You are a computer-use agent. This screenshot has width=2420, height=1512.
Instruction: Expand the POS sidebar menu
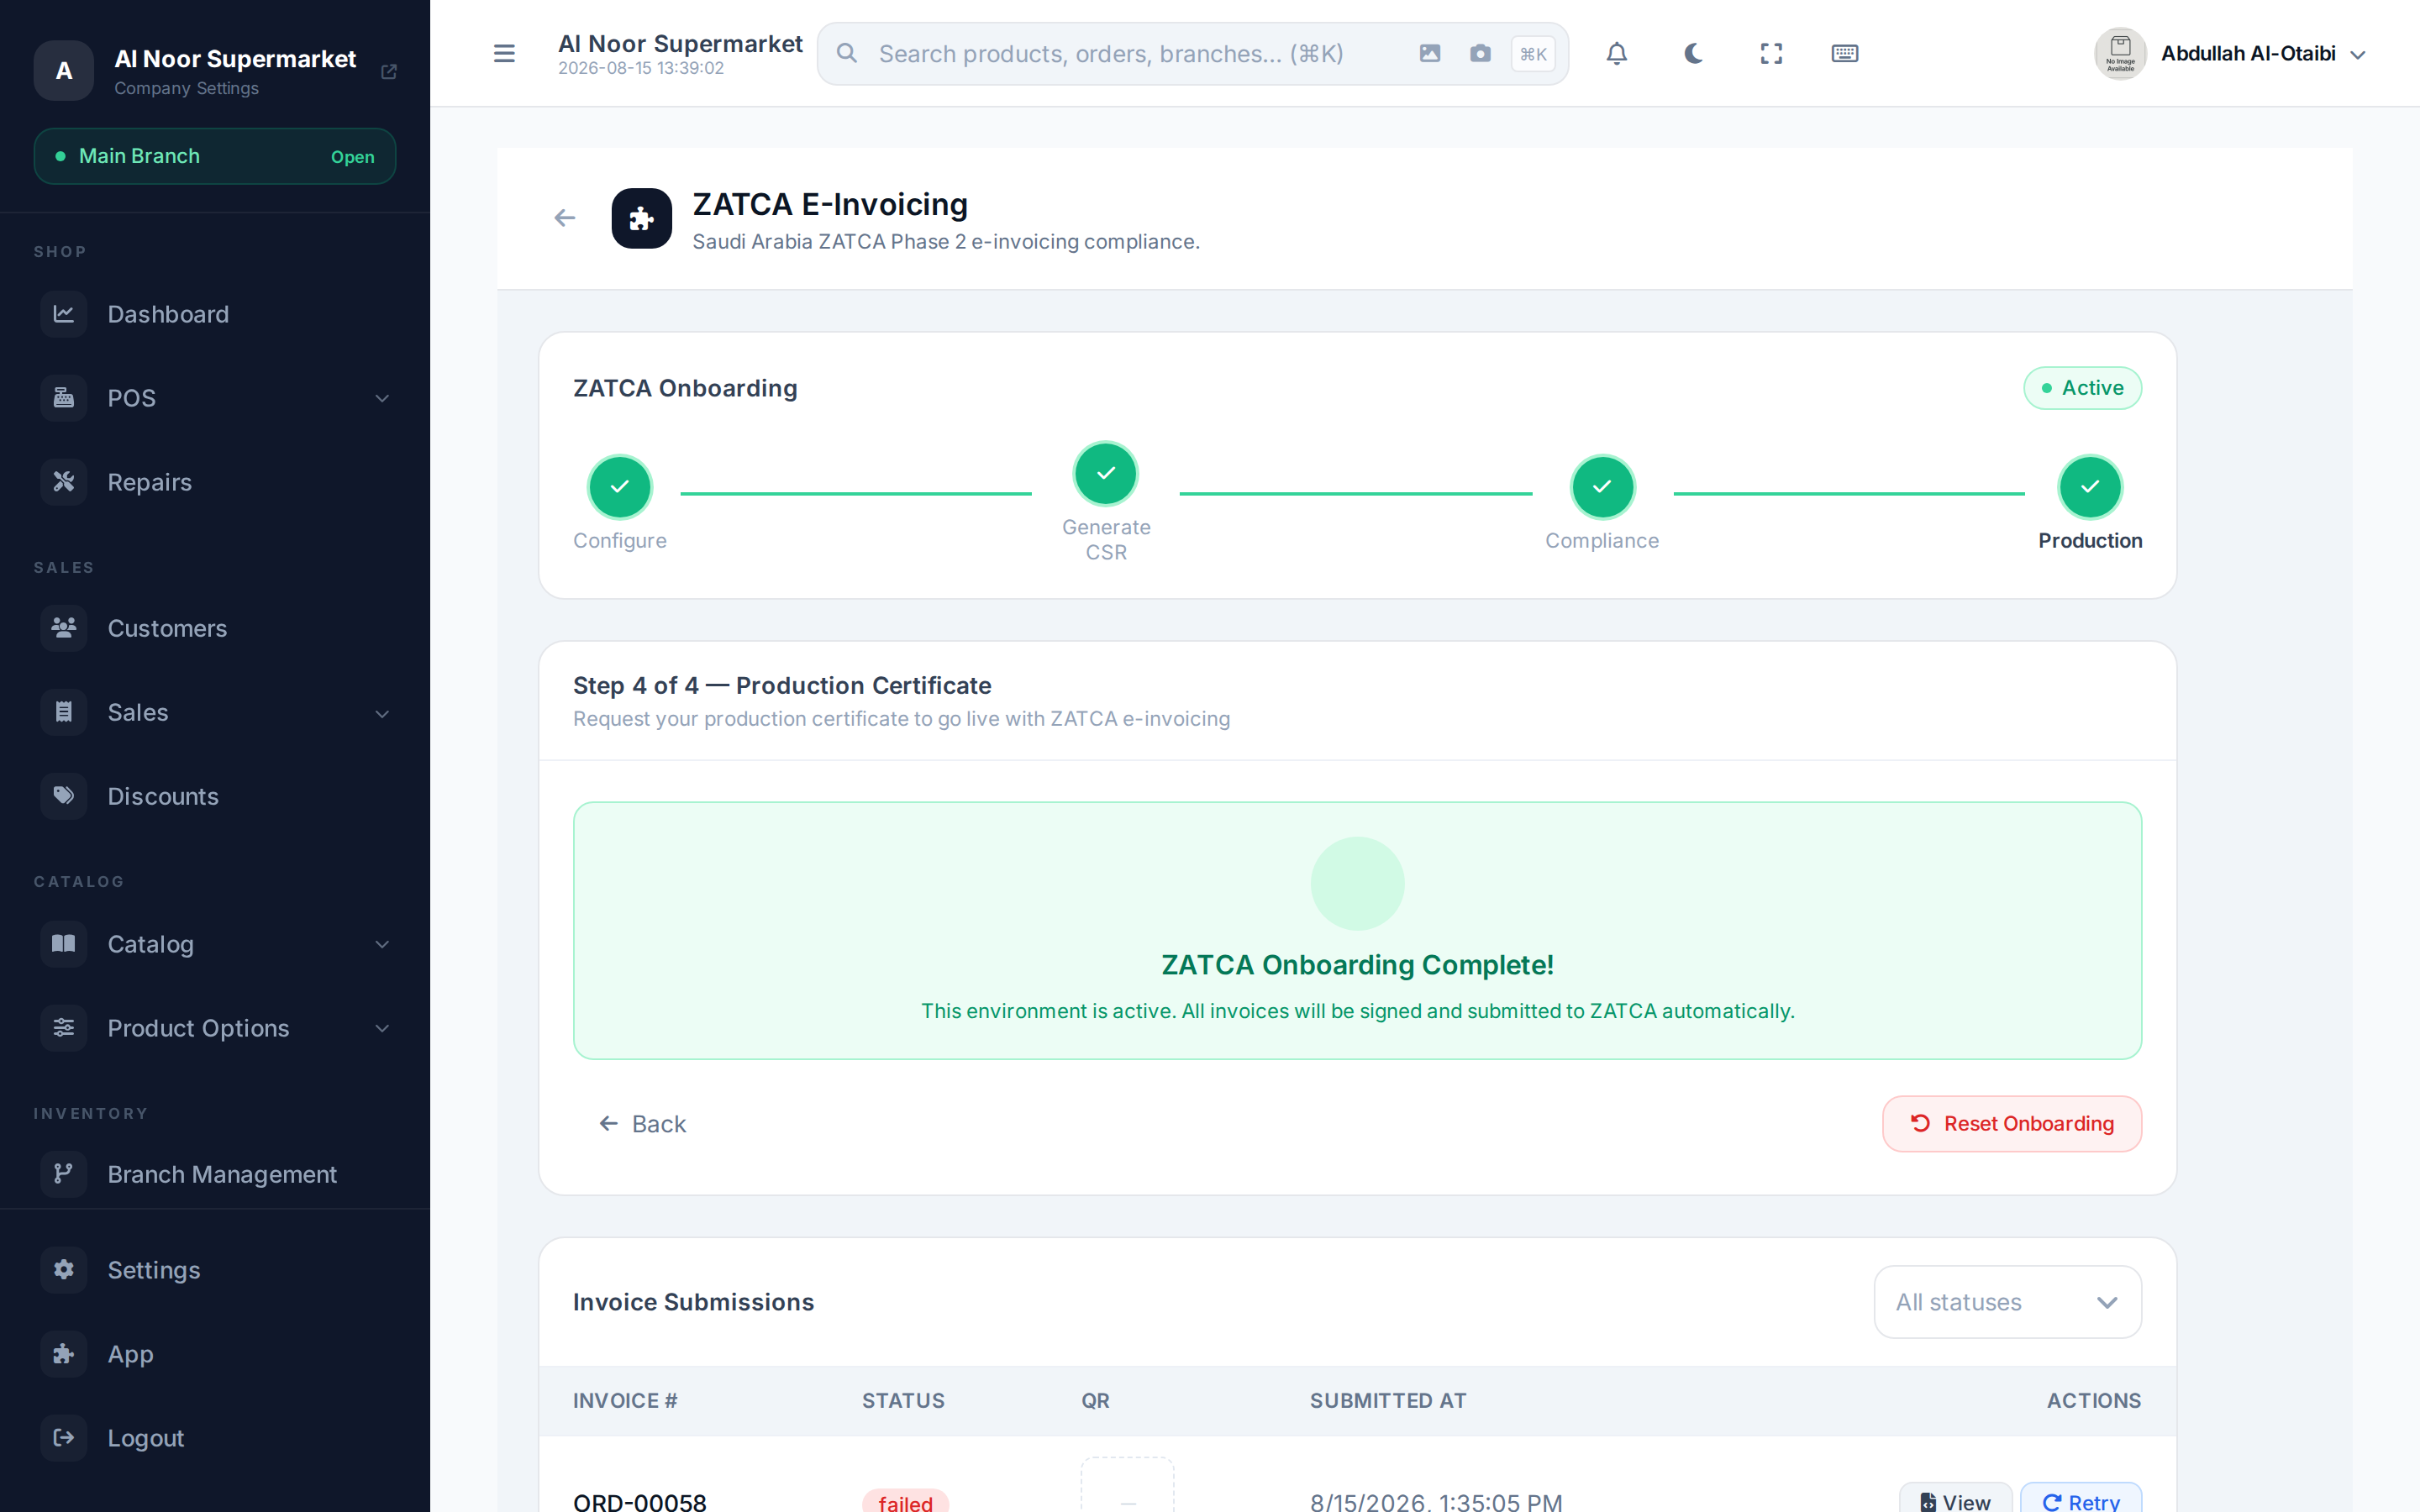215,398
